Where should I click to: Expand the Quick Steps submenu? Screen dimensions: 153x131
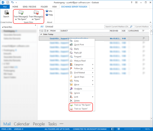[82, 77]
